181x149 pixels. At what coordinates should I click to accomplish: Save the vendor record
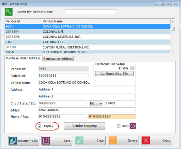57,141
